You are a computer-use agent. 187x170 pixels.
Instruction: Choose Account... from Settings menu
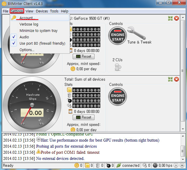(39, 18)
